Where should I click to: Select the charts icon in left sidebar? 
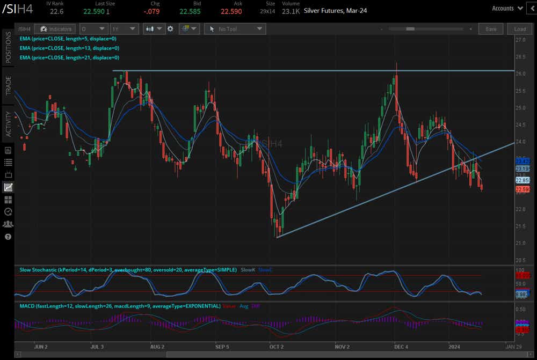(x=8, y=187)
